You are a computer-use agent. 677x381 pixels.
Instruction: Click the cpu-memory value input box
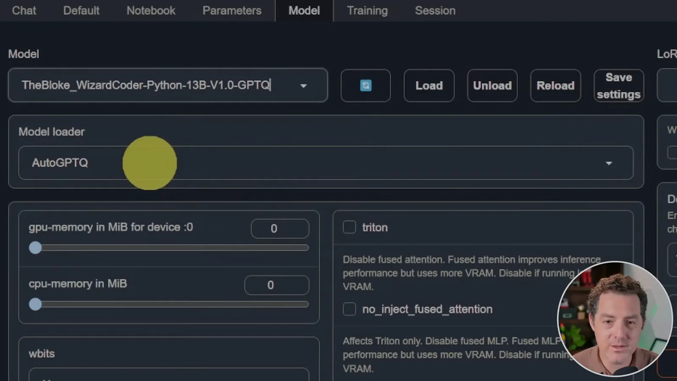pos(277,285)
